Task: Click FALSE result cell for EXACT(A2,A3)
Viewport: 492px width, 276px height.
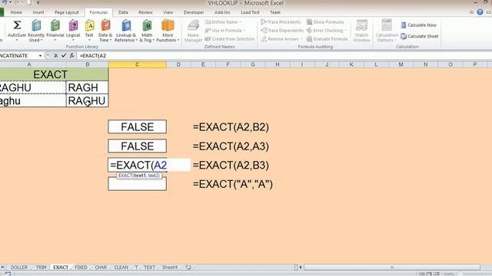Action: click(137, 146)
